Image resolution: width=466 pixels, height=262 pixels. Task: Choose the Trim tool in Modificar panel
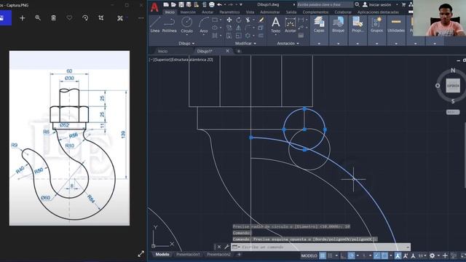point(248,20)
